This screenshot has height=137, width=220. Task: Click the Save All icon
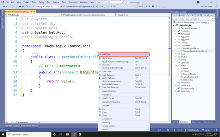click(x=23, y=6)
